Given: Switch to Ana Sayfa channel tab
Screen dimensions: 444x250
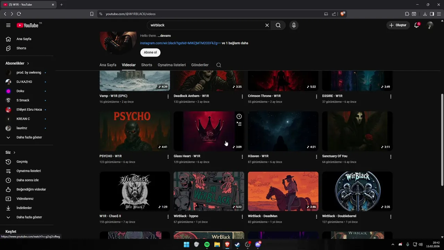Looking at the screenshot, I should click(108, 65).
